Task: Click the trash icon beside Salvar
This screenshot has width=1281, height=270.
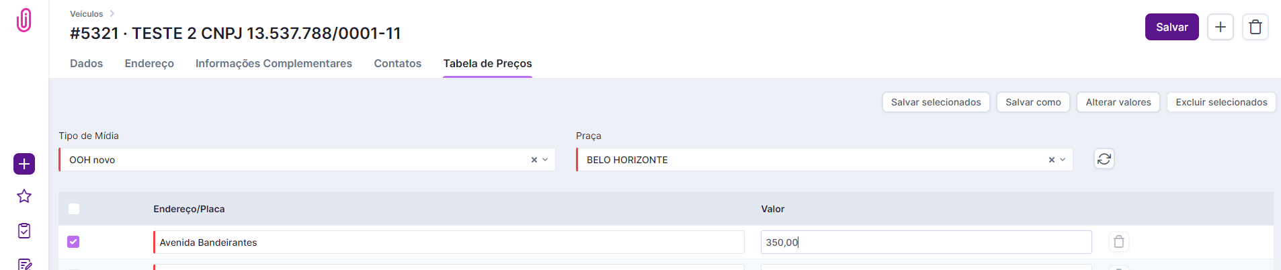Action: (x=1255, y=27)
